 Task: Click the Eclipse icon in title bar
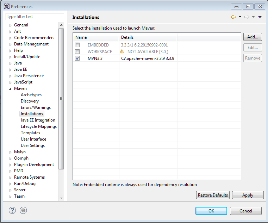pyautogui.click(x=6, y=6)
